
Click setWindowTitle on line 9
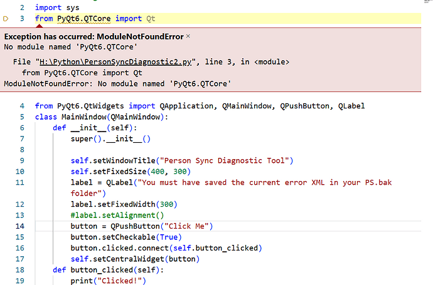[x=127, y=160]
